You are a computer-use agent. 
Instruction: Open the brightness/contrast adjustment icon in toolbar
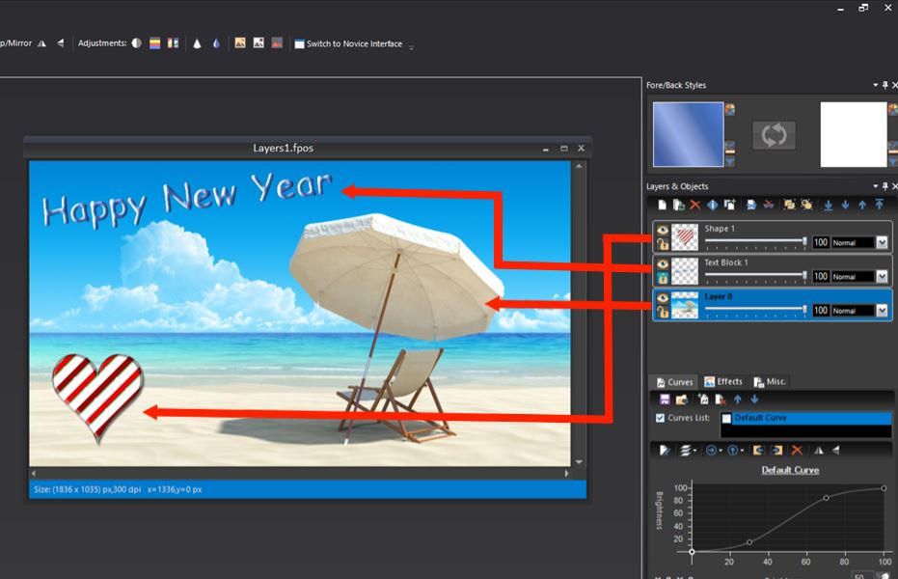pyautogui.click(x=137, y=42)
